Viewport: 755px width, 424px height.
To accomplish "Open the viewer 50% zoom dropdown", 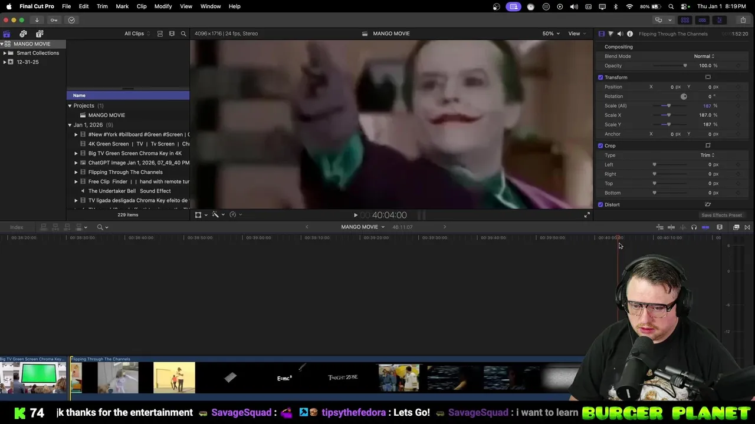I will pos(552,34).
